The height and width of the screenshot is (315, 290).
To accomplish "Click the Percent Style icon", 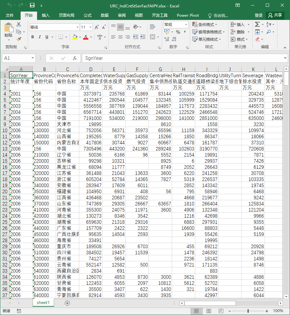I will (178, 32).
